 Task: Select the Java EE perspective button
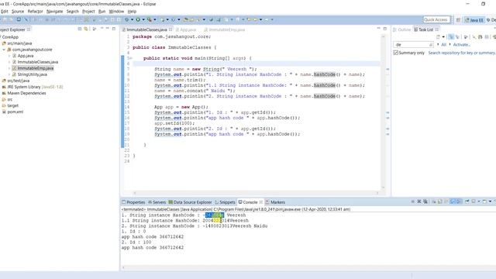point(474,20)
